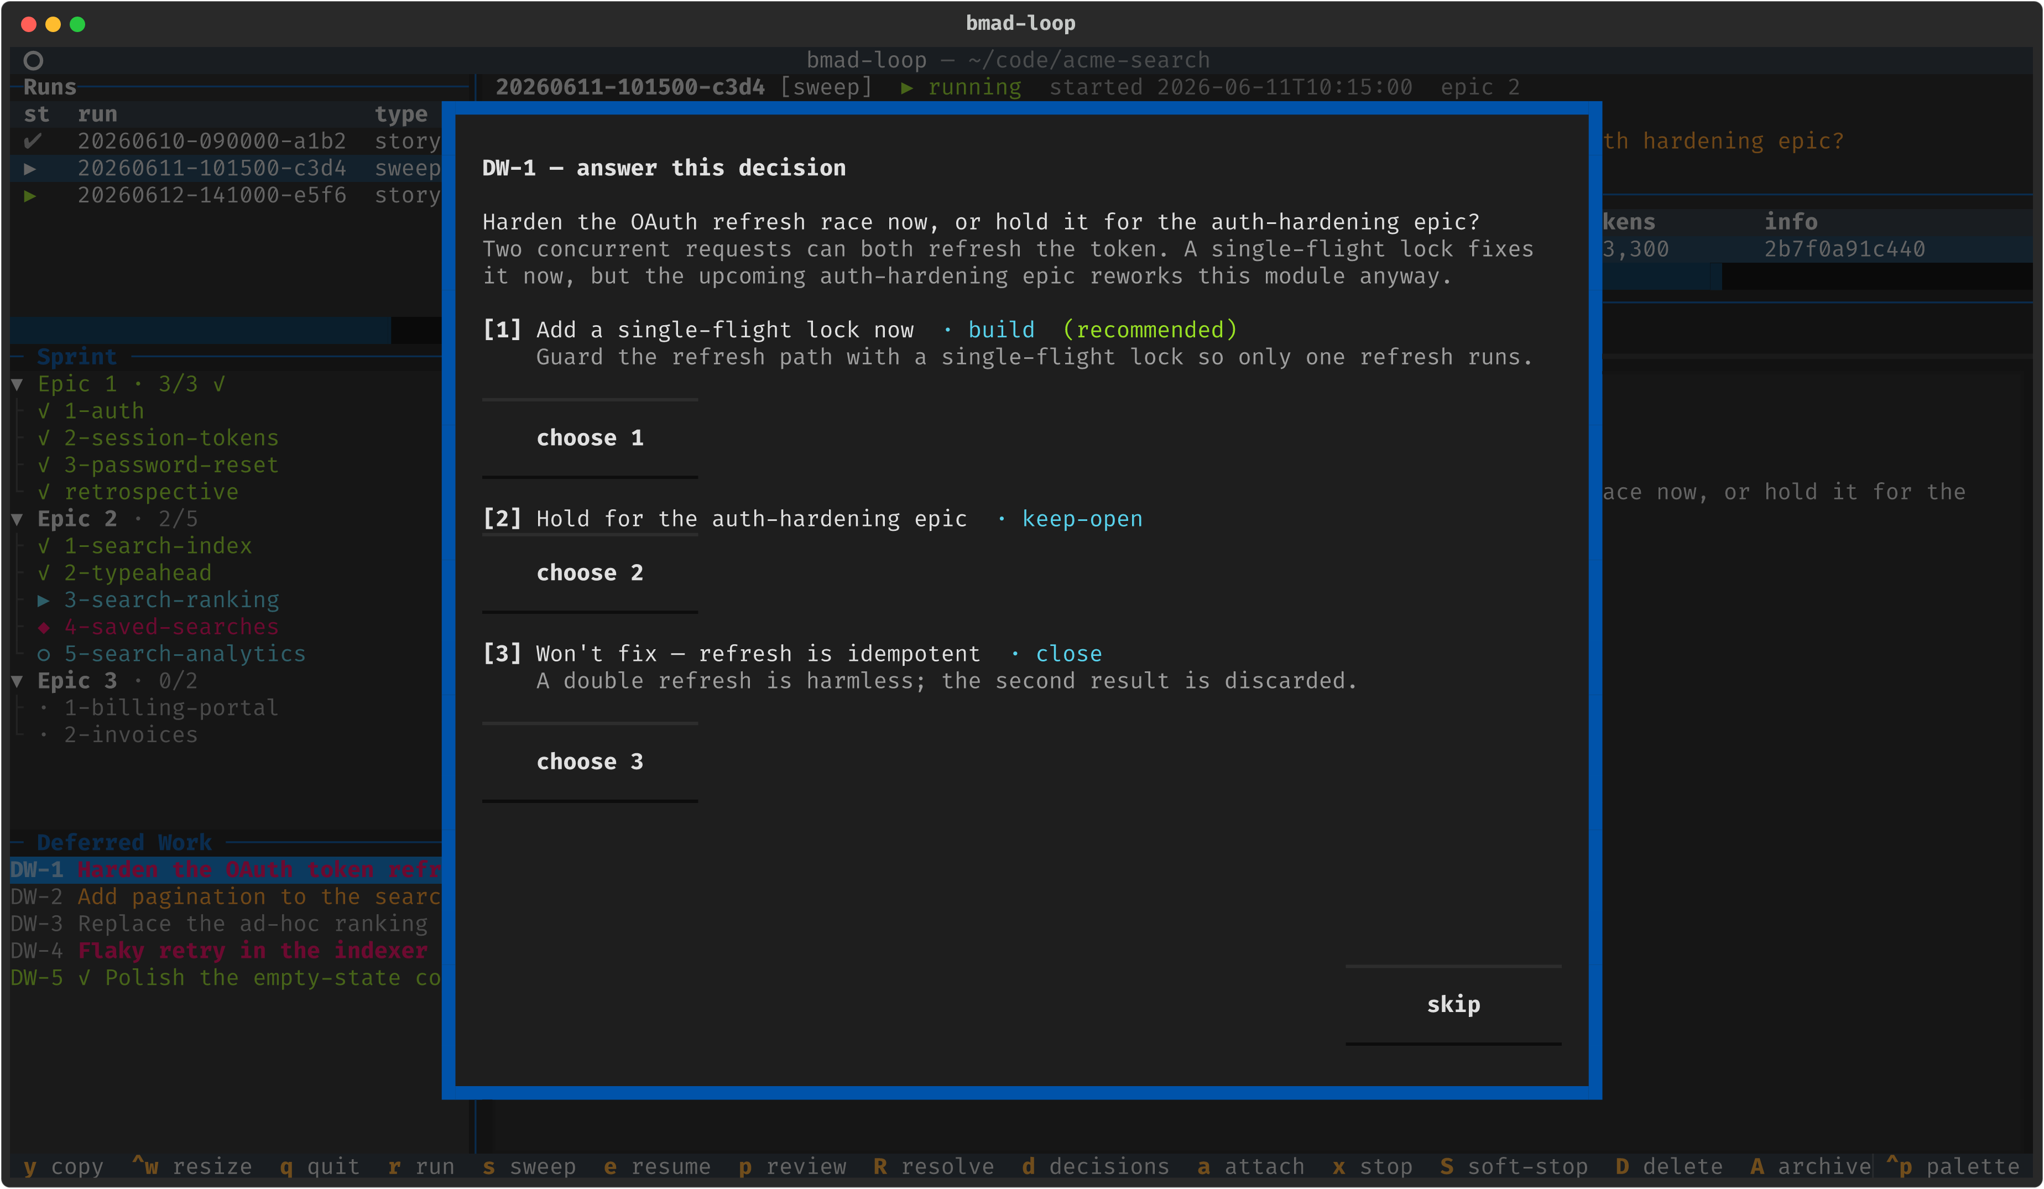Select run 20260611-101500-c3d4 in the Runs list
The height and width of the screenshot is (1189, 2044).
pyautogui.click(x=226, y=168)
